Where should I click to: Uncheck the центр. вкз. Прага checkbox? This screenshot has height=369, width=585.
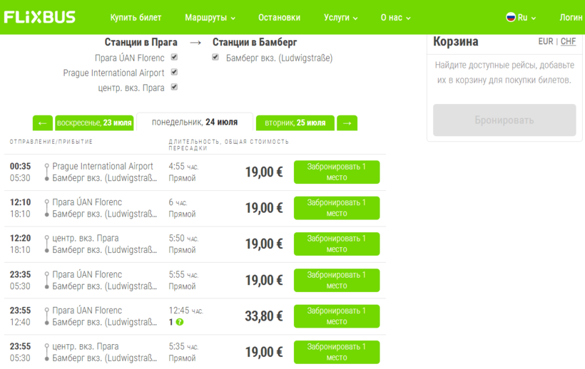coord(174,88)
